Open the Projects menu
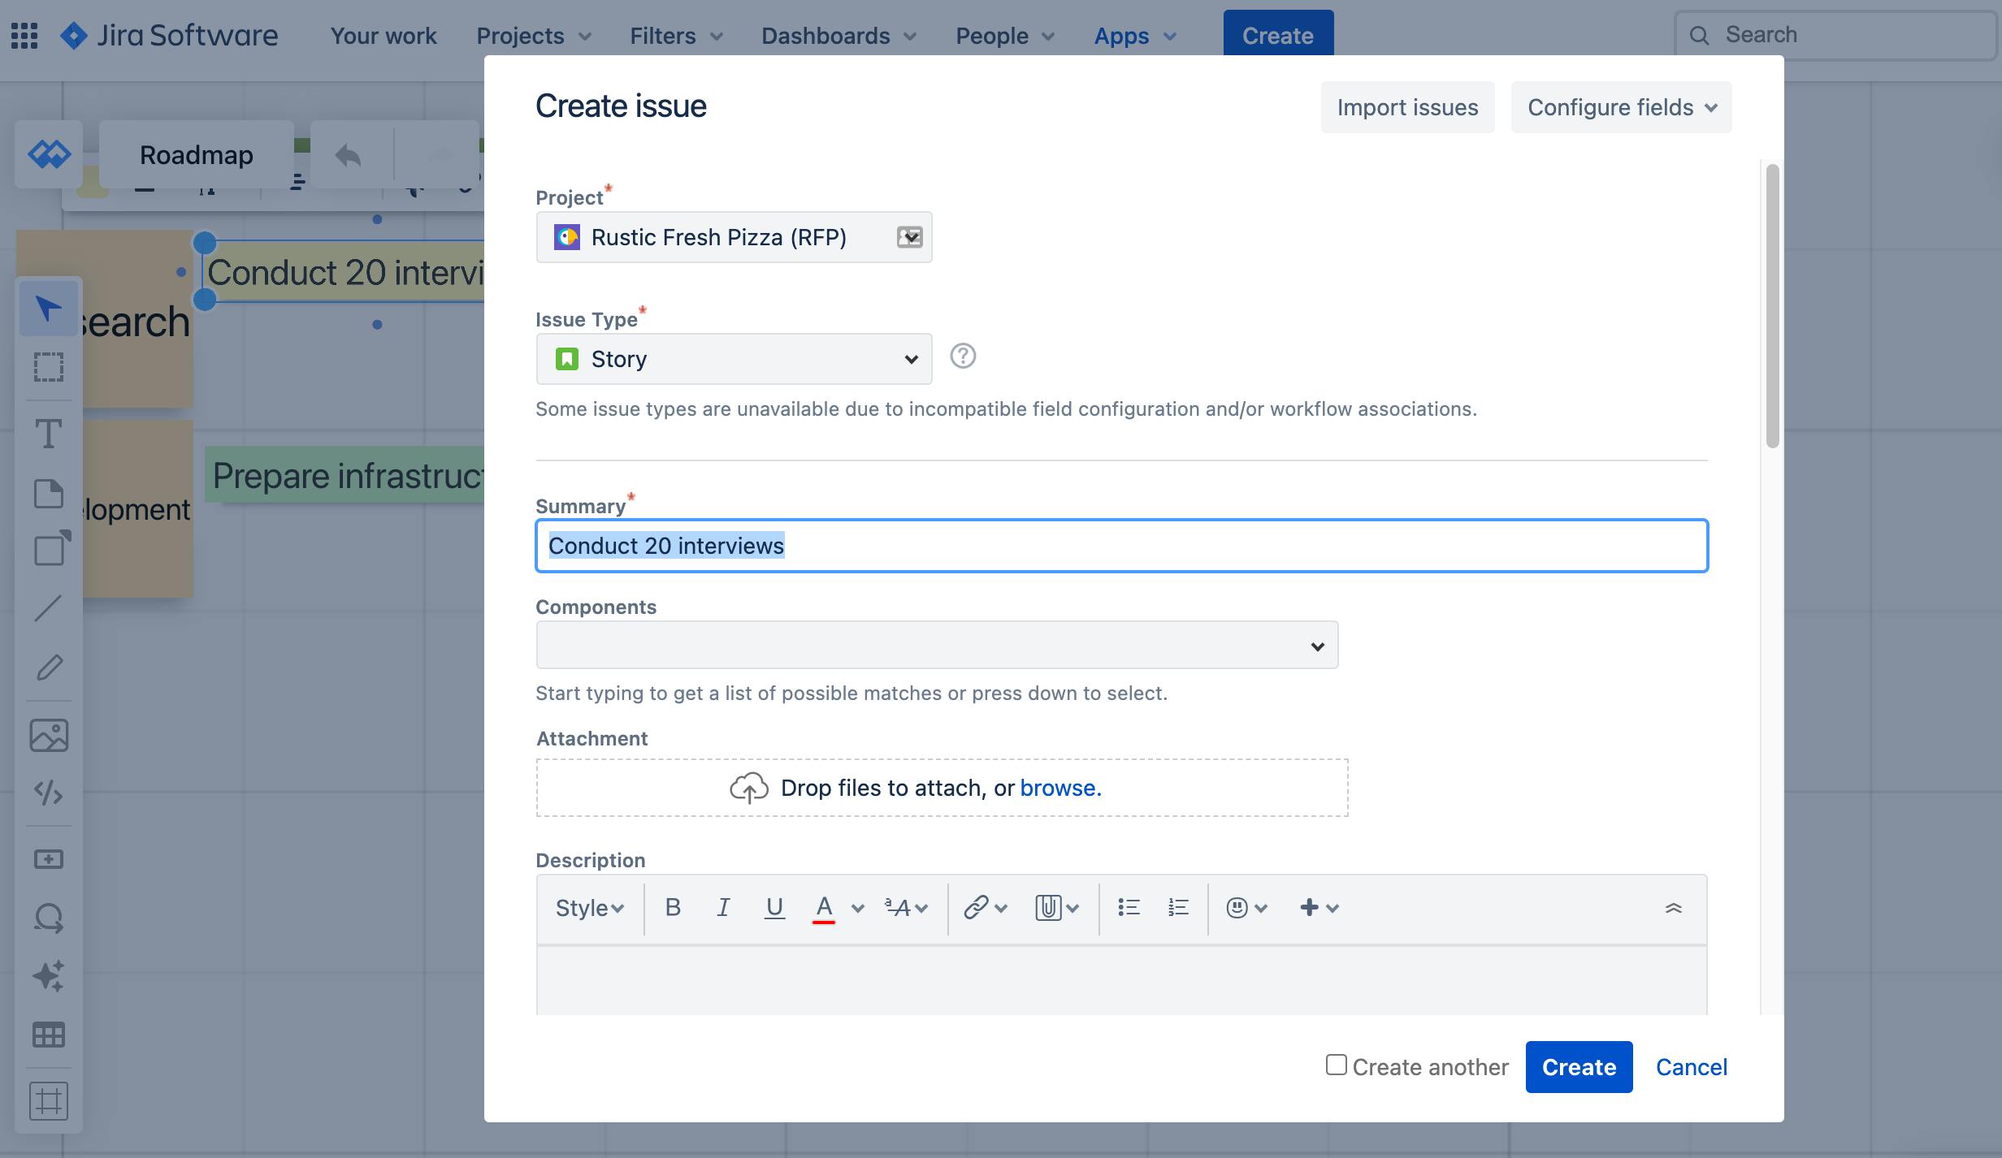The image size is (2002, 1158). coord(534,36)
